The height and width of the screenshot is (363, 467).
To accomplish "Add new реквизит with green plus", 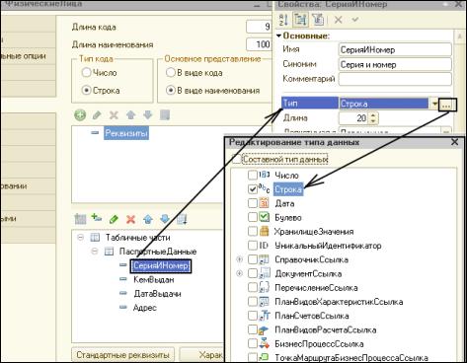I will pos(80,115).
